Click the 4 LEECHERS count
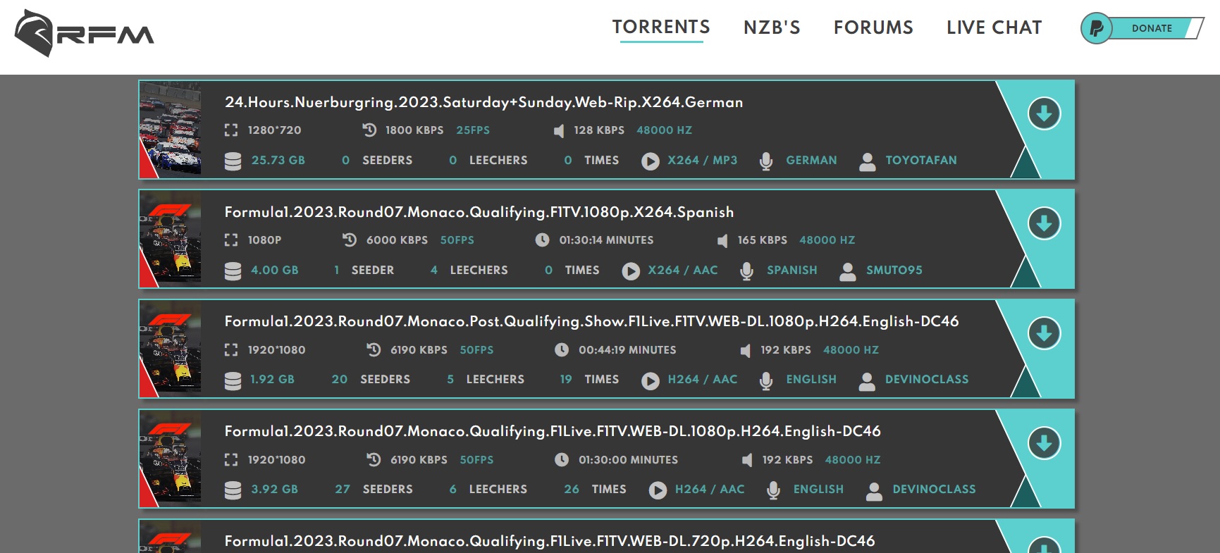 click(469, 271)
